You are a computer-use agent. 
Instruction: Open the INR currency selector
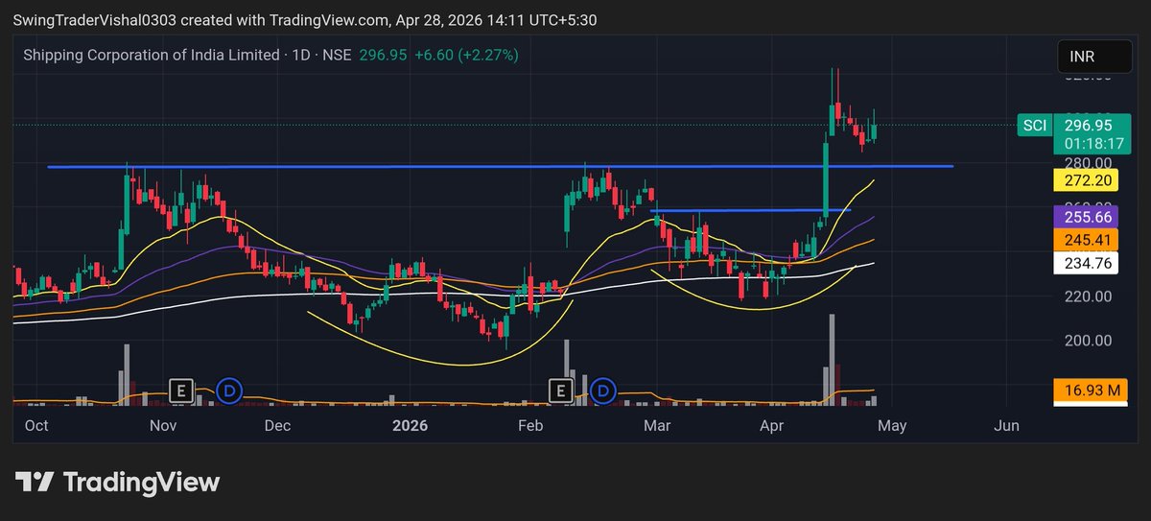(x=1093, y=58)
